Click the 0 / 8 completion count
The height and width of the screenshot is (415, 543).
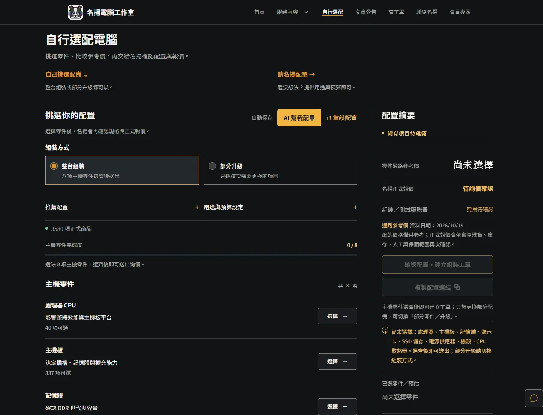tap(352, 245)
